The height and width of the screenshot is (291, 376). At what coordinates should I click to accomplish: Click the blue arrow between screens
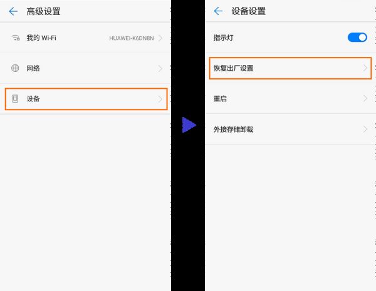(189, 125)
